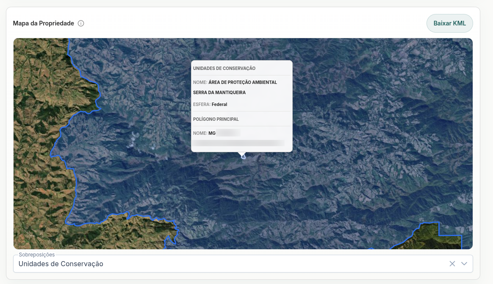
Task: Clear the Sobreposições selection with the X
Action: coord(452,264)
